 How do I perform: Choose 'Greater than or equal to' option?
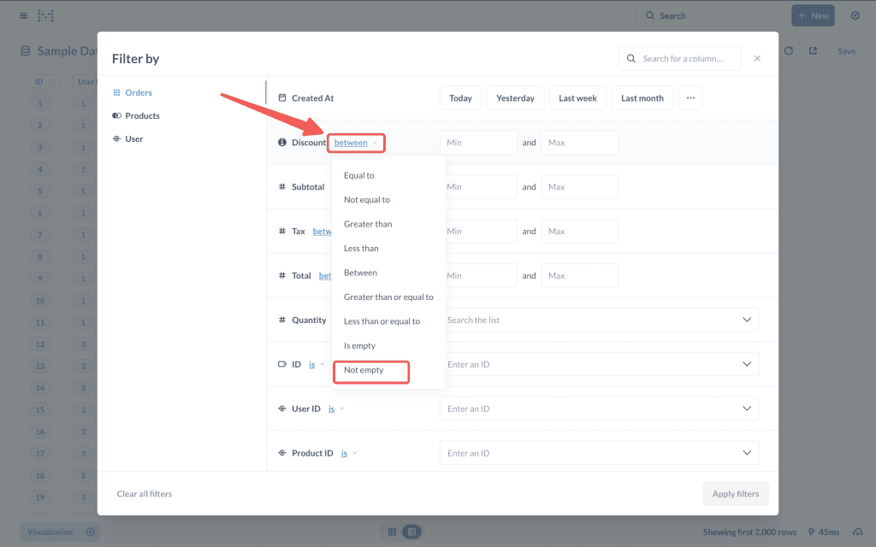[388, 297]
